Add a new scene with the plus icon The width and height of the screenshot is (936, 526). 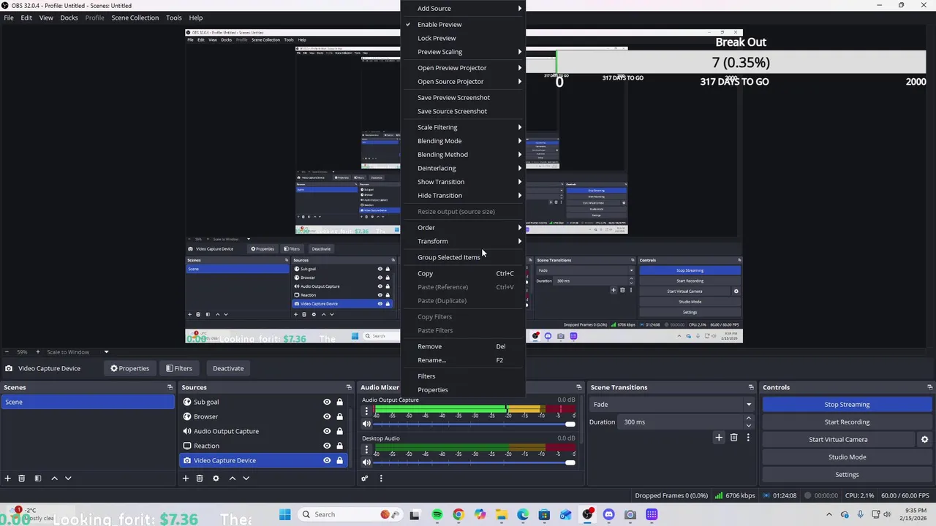click(7, 479)
